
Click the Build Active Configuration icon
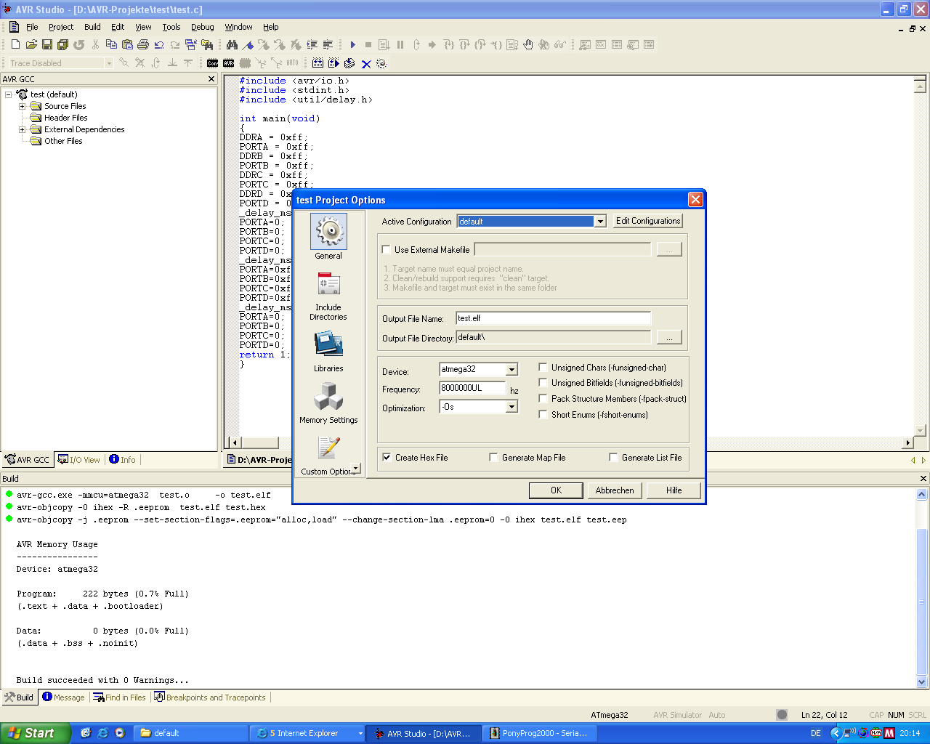(x=318, y=63)
